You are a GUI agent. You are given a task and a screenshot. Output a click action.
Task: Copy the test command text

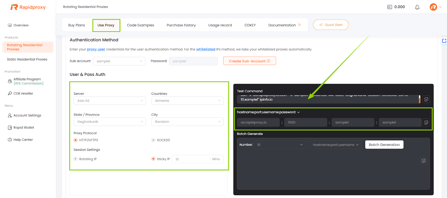coord(426,99)
